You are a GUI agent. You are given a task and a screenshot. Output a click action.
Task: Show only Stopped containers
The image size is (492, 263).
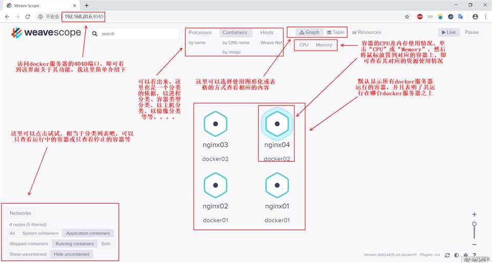point(29,244)
